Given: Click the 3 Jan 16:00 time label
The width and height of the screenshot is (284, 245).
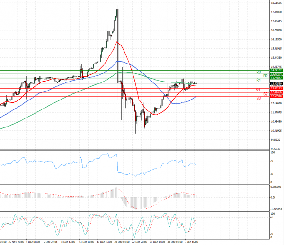Looking at the screenshot, I should coord(191,242).
